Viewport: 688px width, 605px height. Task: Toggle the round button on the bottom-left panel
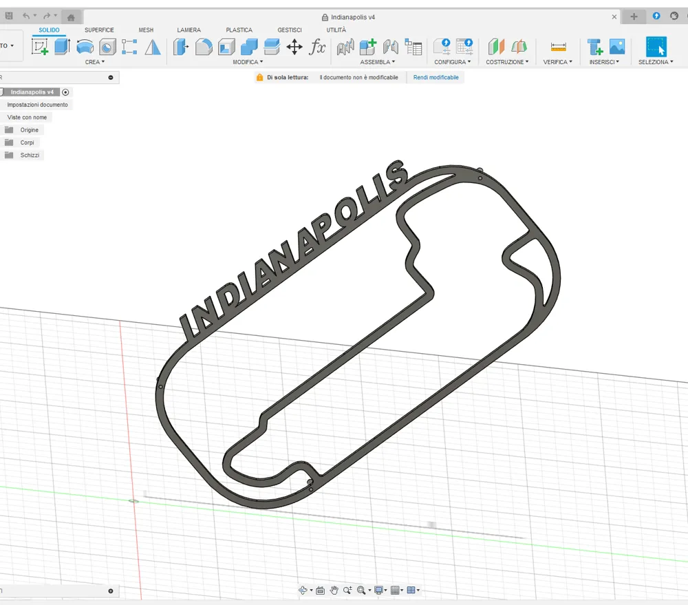click(x=111, y=591)
